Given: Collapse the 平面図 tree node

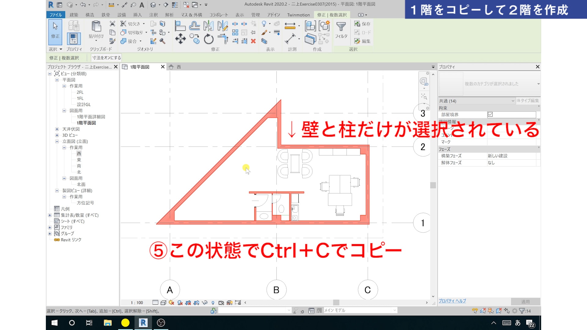Looking at the screenshot, I should coord(57,80).
